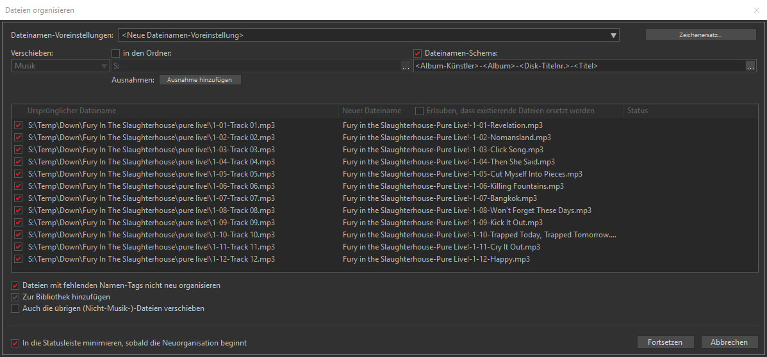
Task: Uncheck the row for 1-04-Track 04.mp3
Action: 19,162
